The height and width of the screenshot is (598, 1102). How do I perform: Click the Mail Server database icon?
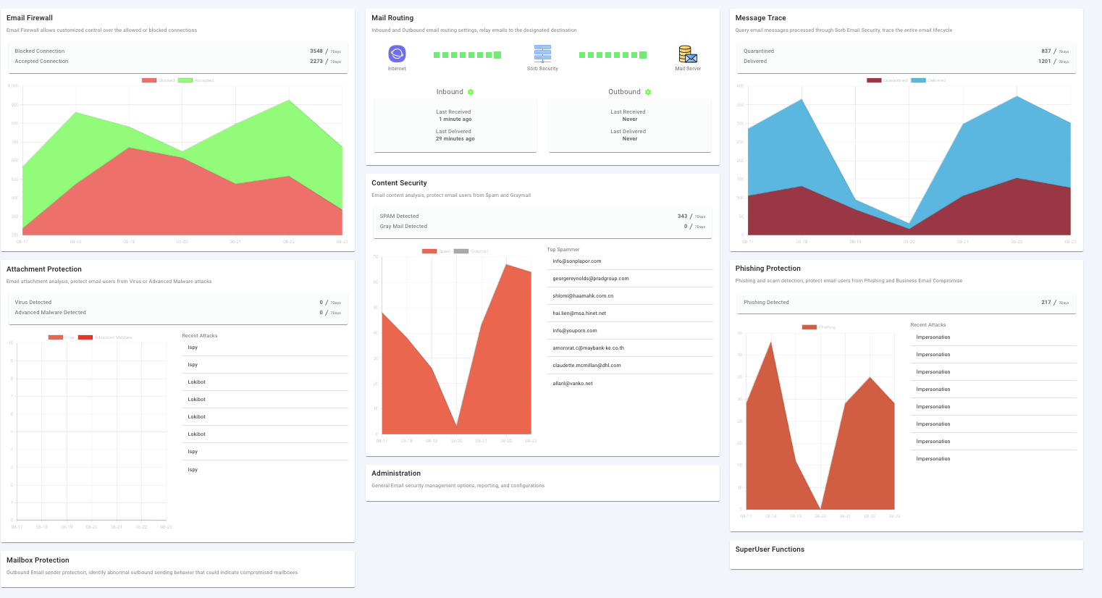pos(688,54)
